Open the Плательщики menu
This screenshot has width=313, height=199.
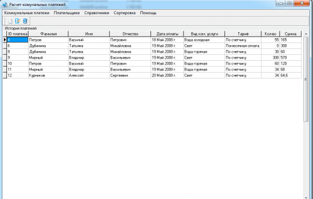click(x=67, y=13)
